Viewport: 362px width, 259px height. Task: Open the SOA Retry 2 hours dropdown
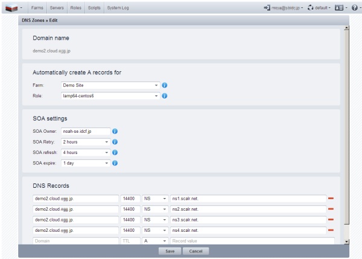[107, 142]
